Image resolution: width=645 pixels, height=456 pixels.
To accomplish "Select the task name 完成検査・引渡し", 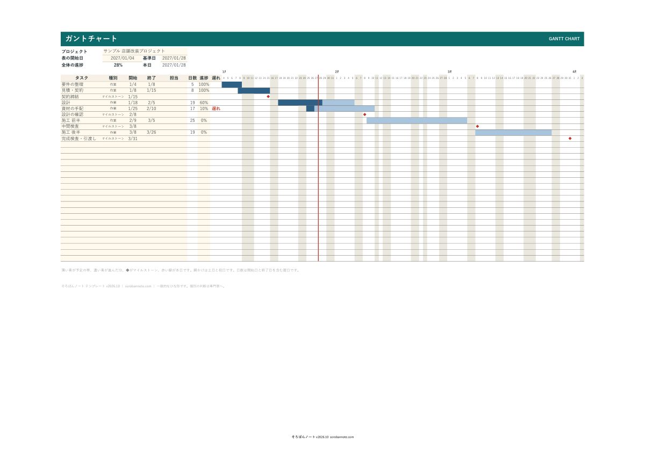I will pos(79,139).
